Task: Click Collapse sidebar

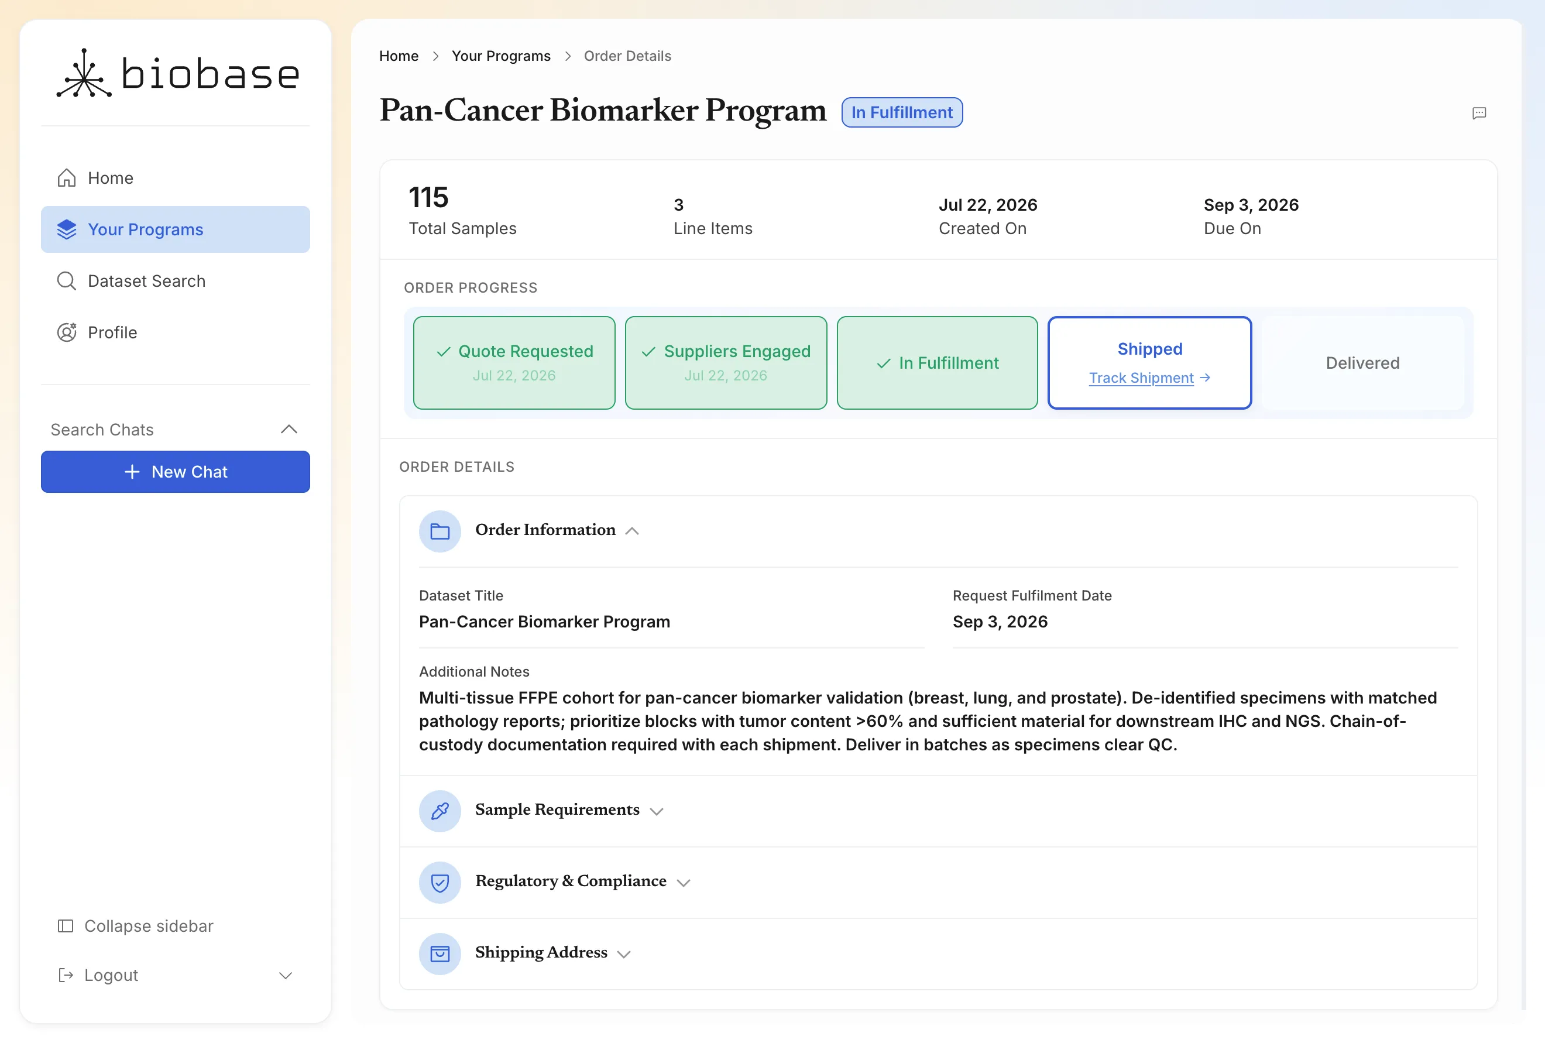Action: [136, 926]
